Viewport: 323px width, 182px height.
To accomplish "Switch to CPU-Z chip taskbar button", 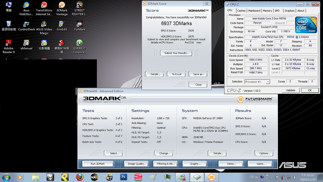I will 197,177.
